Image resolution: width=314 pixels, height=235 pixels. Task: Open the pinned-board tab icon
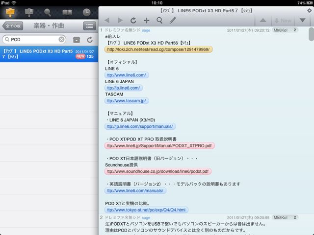pyautogui.click(x=29, y=12)
